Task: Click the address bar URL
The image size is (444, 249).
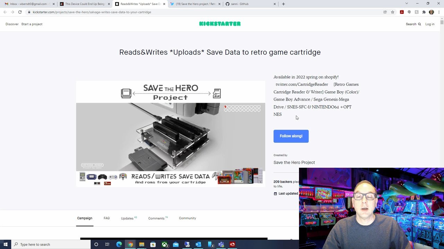Action: pyautogui.click(x=92, y=12)
